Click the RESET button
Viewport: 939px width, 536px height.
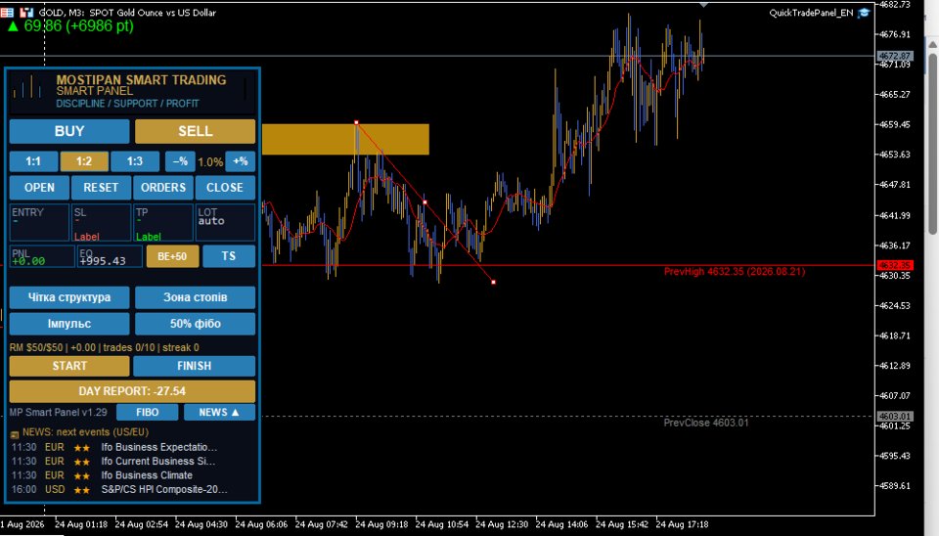tap(101, 188)
